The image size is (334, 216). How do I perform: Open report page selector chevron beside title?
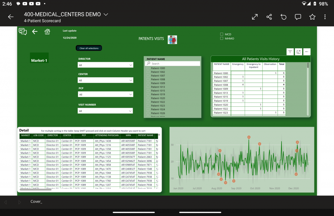(x=105, y=14)
